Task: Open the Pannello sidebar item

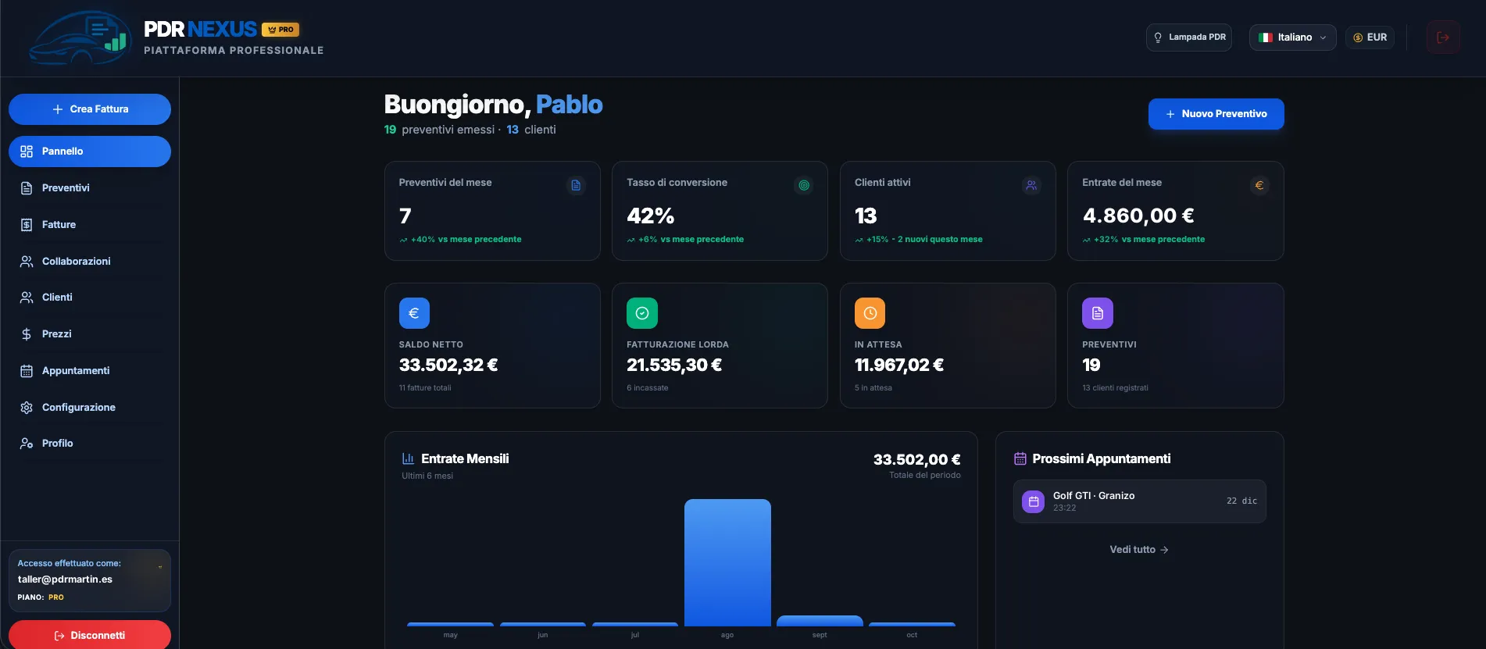Action: click(x=90, y=152)
